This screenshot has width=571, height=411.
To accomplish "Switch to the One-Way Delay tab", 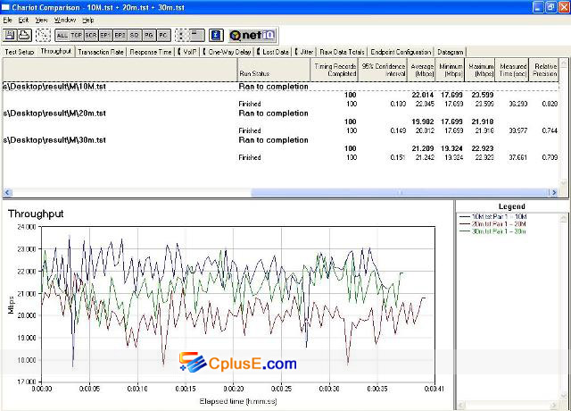I will tap(227, 52).
